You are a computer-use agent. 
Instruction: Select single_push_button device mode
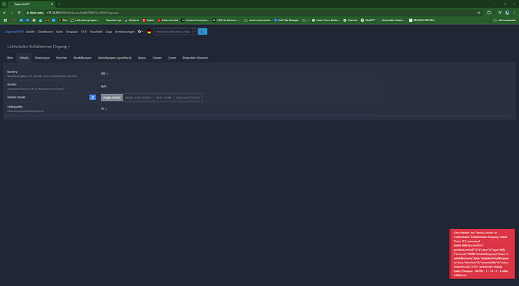point(138,98)
